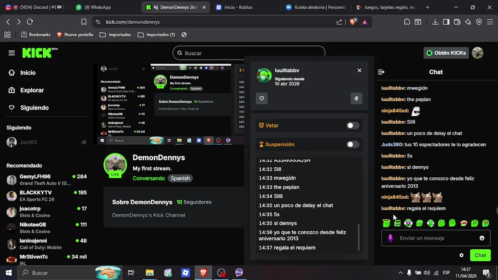Click user card message history scrollbar

(358, 237)
